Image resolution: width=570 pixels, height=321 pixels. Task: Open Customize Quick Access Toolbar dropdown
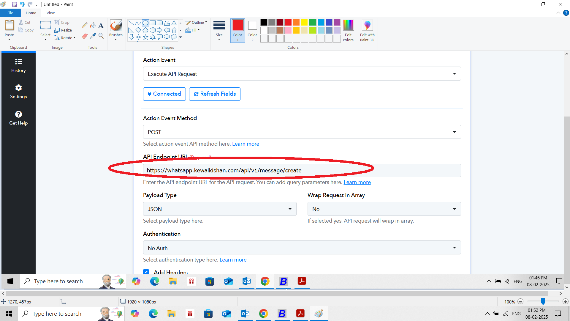pos(37,5)
